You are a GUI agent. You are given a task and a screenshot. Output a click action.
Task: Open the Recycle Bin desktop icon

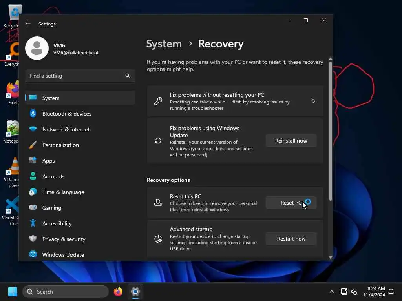click(x=11, y=16)
